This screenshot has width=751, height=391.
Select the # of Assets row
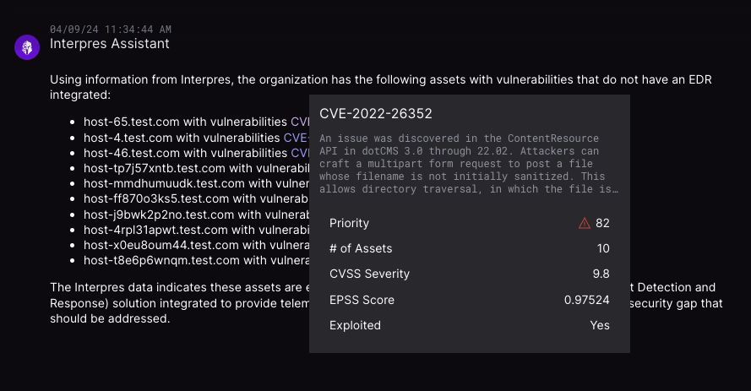pos(469,249)
